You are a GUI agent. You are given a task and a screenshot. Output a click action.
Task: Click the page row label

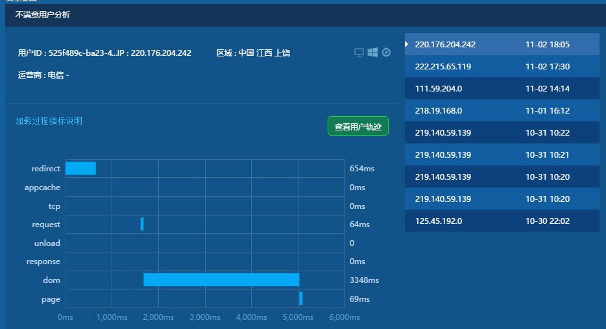51,299
